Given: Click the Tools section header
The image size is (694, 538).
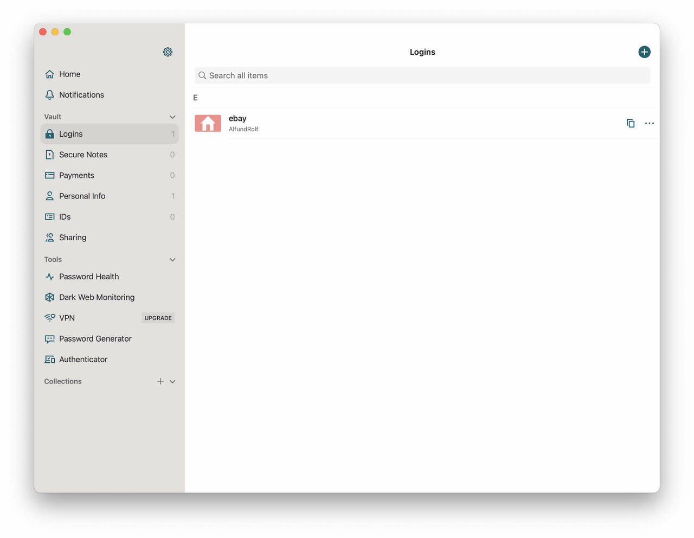Looking at the screenshot, I should (x=53, y=259).
